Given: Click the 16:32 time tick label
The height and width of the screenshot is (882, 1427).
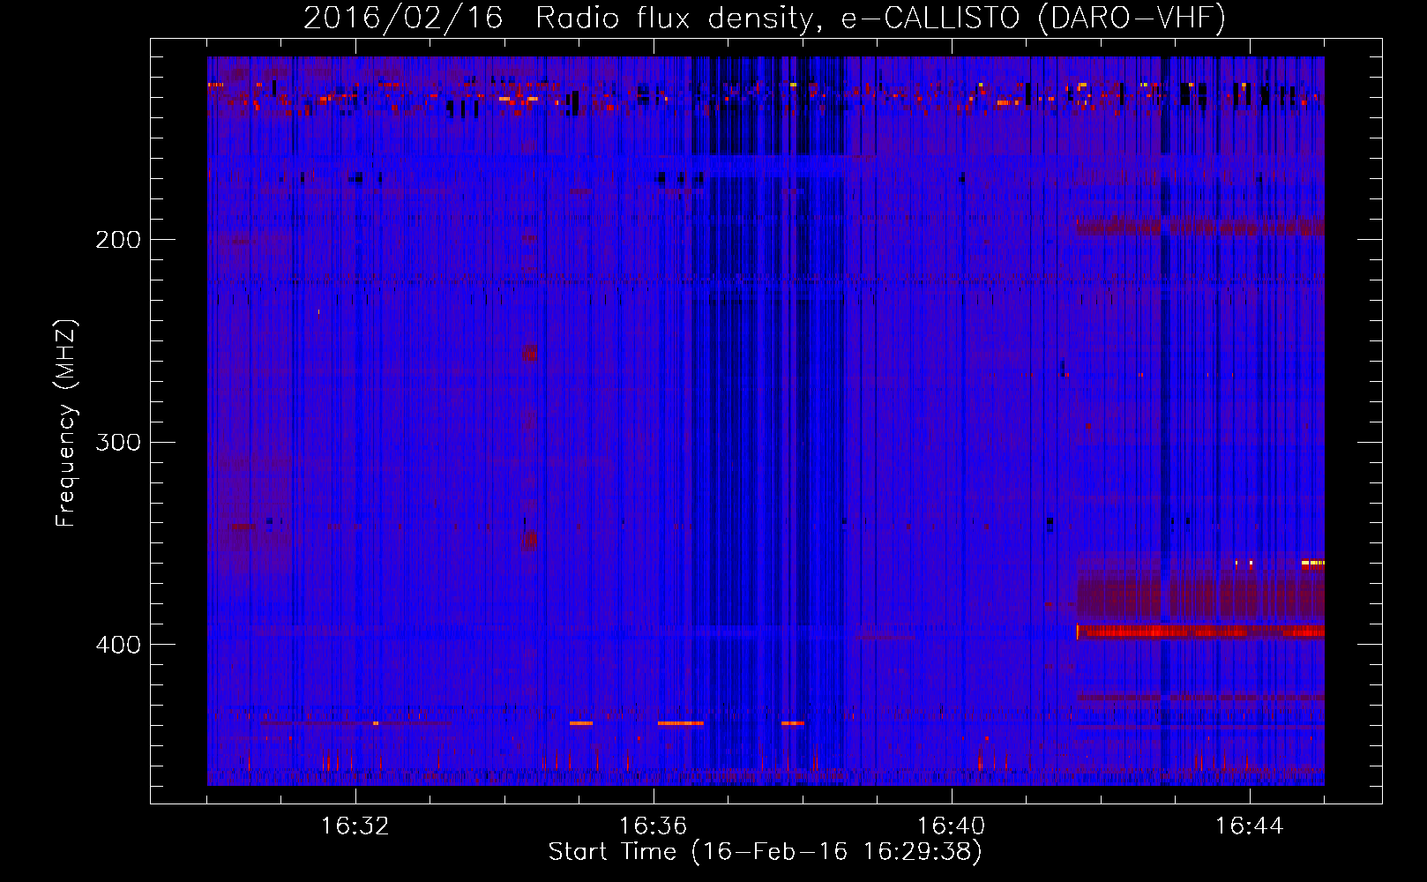Looking at the screenshot, I should click(355, 826).
